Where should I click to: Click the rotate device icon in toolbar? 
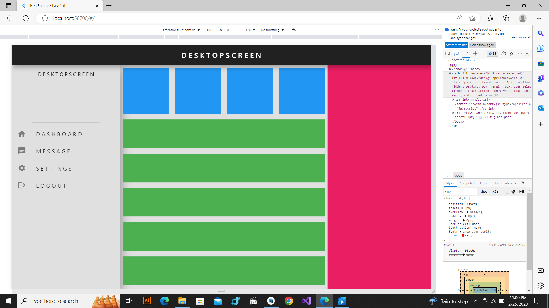[294, 30]
